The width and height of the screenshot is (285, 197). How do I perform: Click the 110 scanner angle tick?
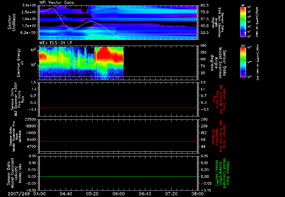(203, 59)
